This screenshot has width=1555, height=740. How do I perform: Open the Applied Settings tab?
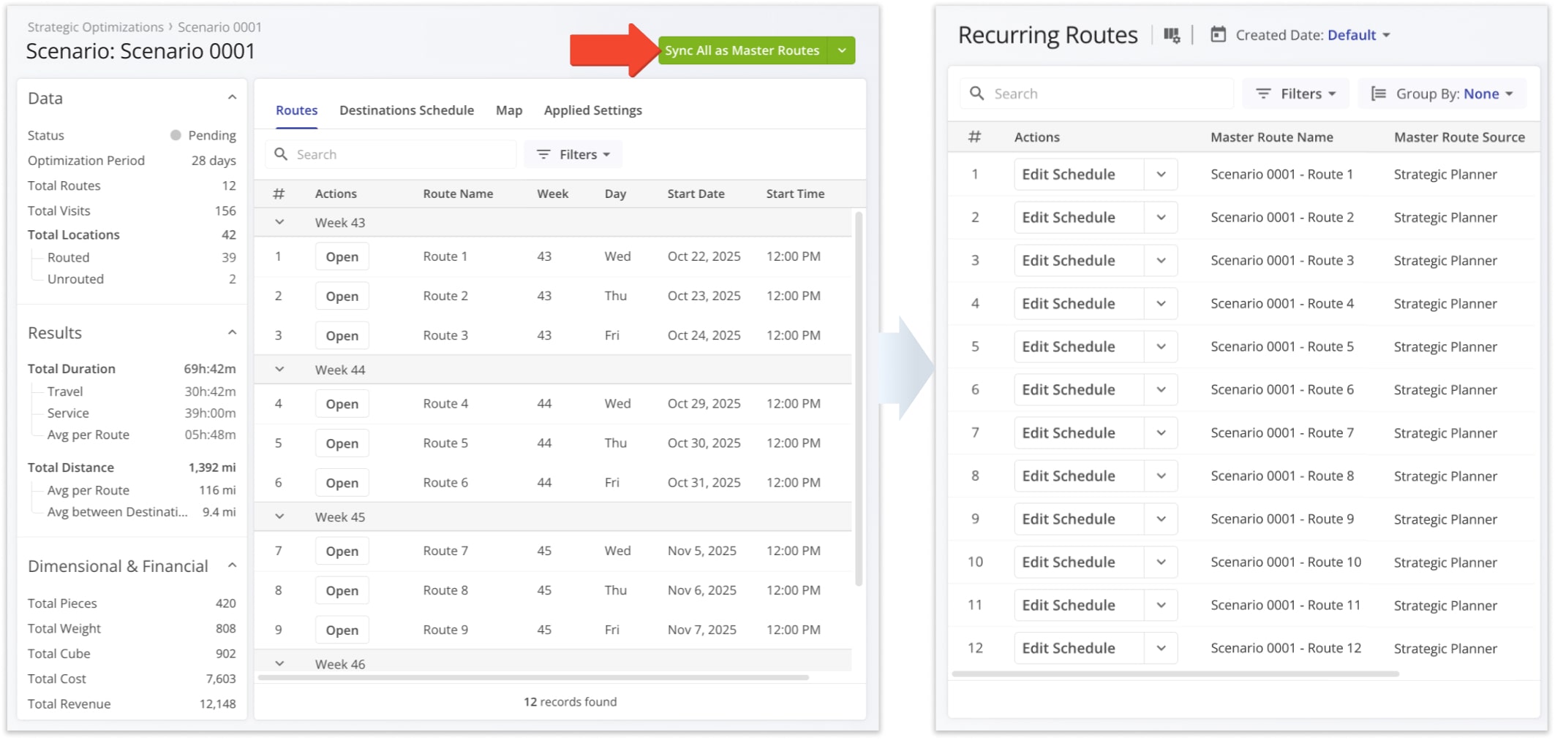tap(592, 110)
